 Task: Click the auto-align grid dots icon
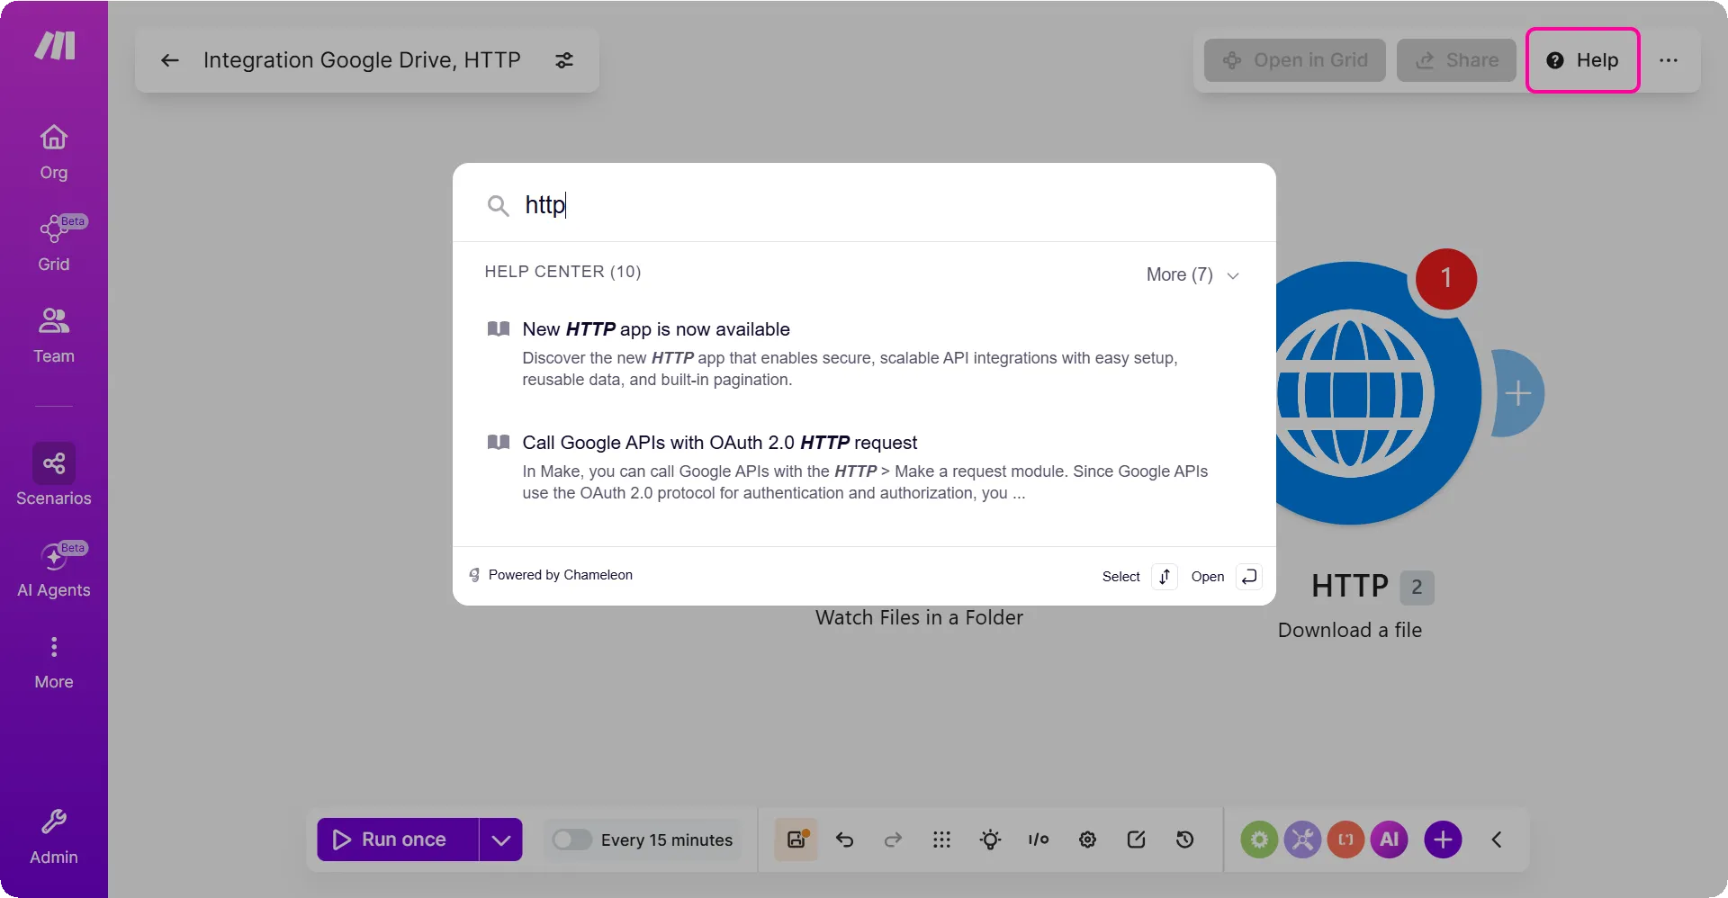click(941, 840)
